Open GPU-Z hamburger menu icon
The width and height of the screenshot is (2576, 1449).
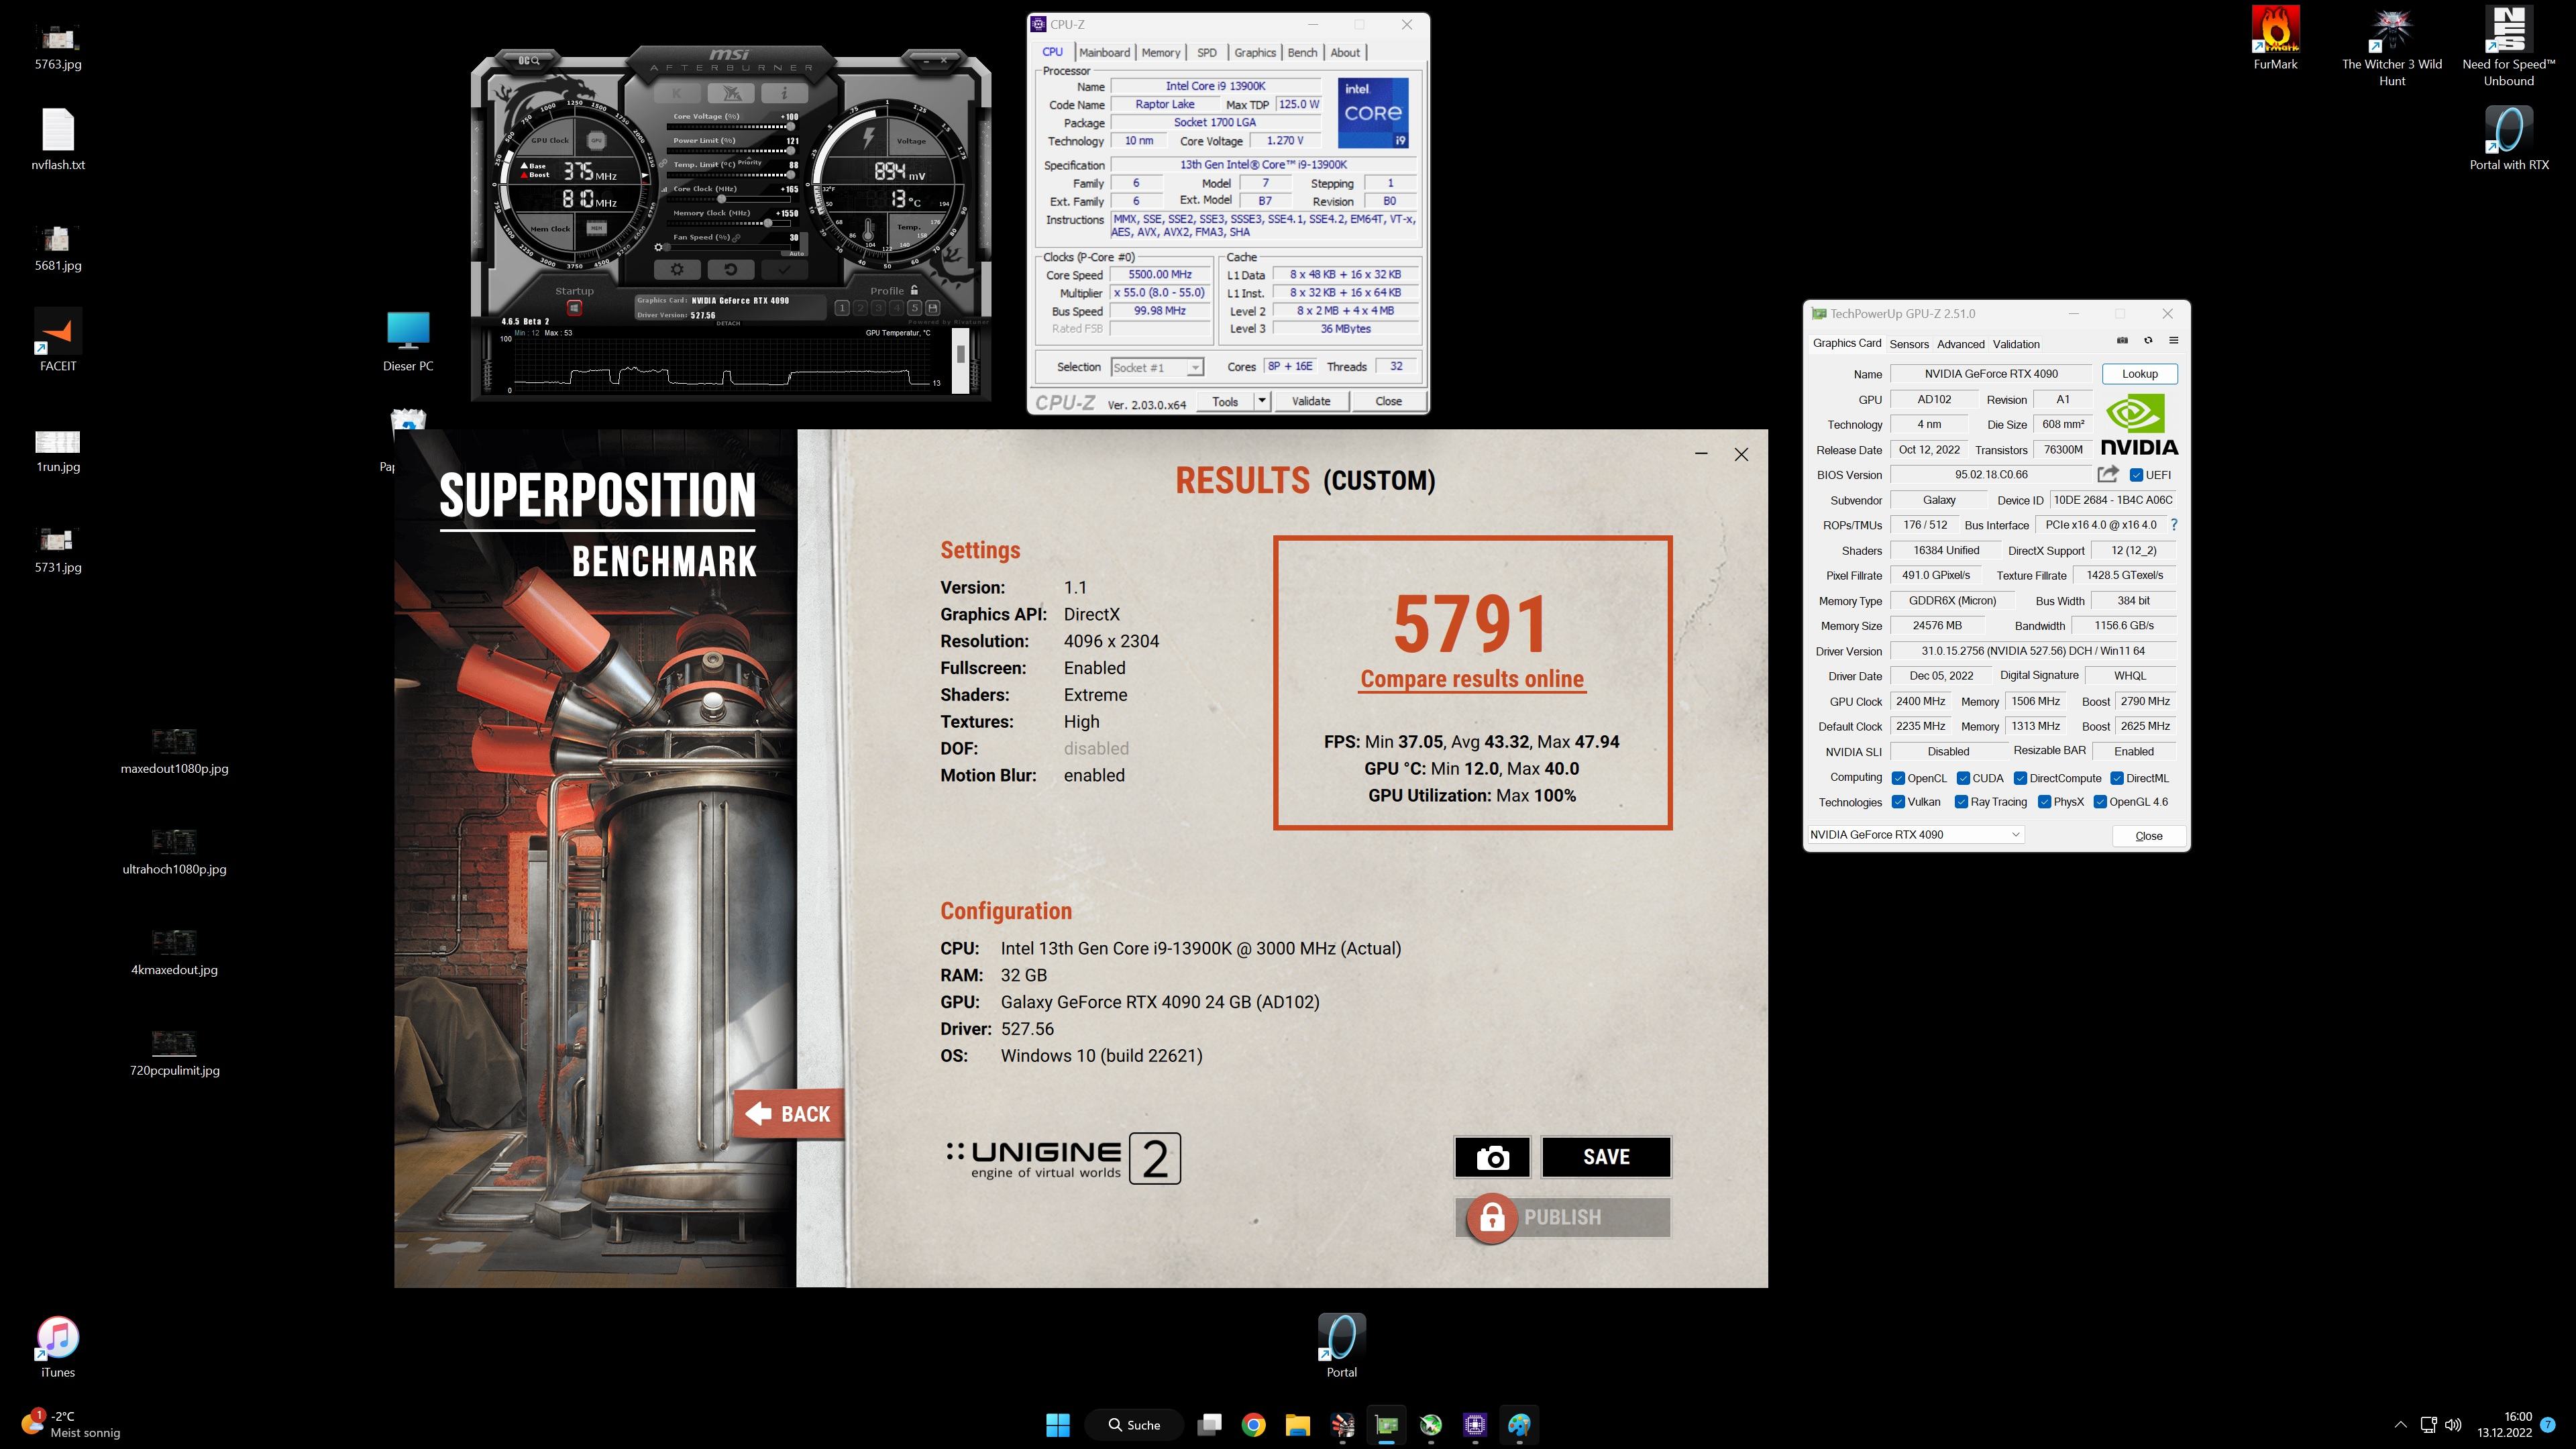coord(2173,341)
